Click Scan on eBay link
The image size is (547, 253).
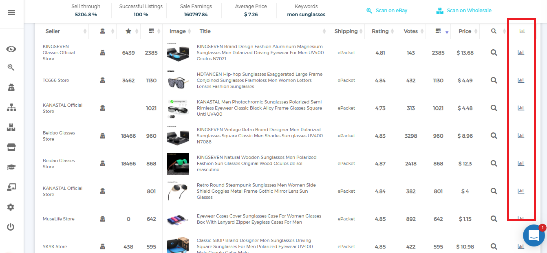coord(387,11)
